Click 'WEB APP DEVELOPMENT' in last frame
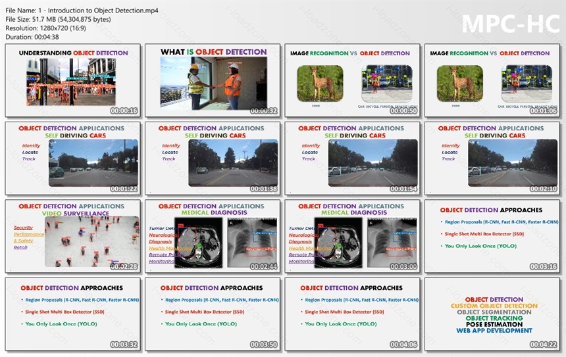This screenshot has height=357, width=566. (x=494, y=331)
